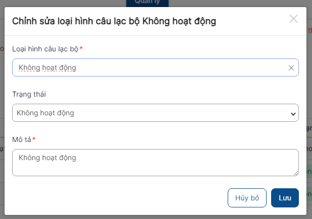Click the "Mô tả" field label

tap(21, 139)
